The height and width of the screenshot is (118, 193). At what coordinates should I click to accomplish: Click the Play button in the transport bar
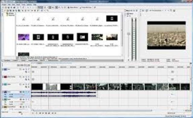click(43, 113)
